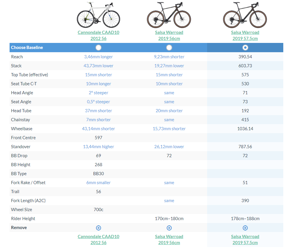The image size is (294, 252).
Task: Click the '20mm shorter' head tube value
Action: (x=169, y=111)
